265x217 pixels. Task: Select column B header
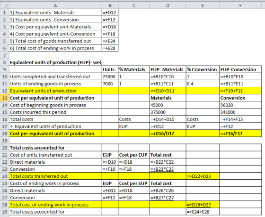click(x=110, y=6)
